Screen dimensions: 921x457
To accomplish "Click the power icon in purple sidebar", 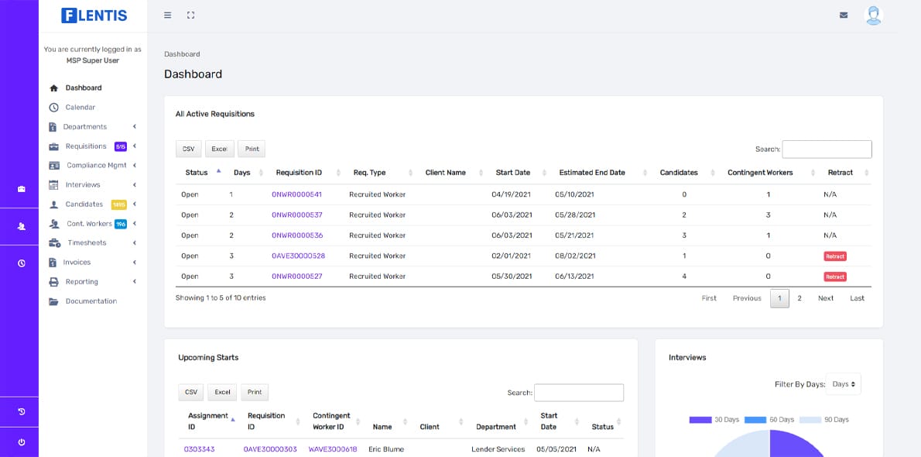I will click(x=22, y=442).
